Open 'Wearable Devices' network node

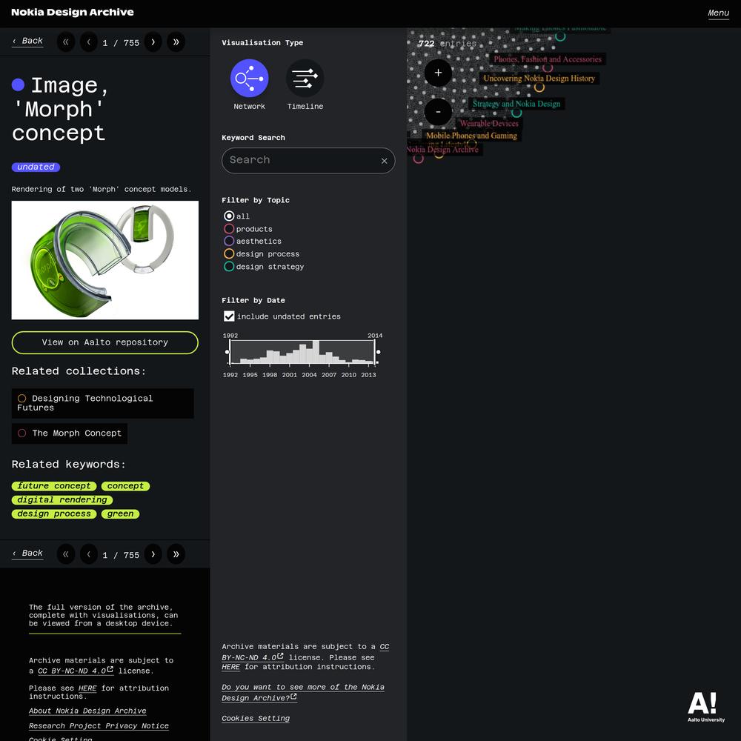click(489, 124)
